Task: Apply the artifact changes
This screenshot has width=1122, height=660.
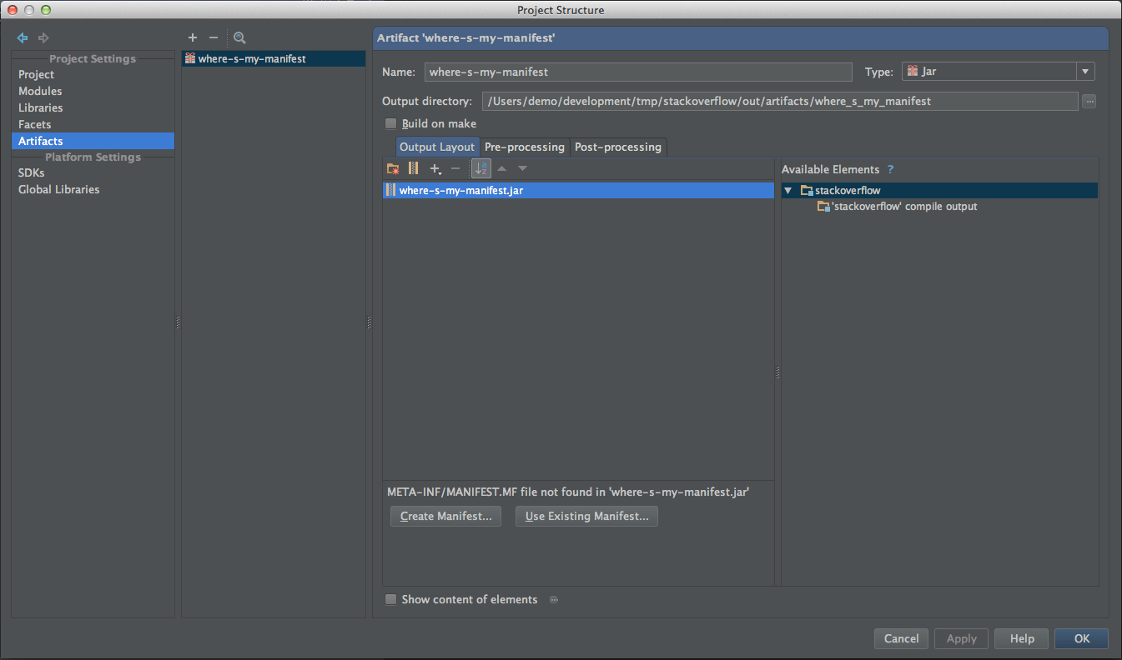Action: (961, 638)
